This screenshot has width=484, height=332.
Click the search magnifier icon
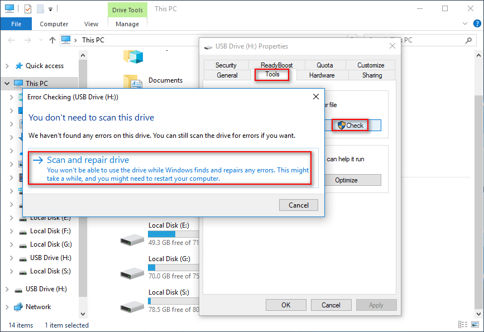[x=468, y=40]
